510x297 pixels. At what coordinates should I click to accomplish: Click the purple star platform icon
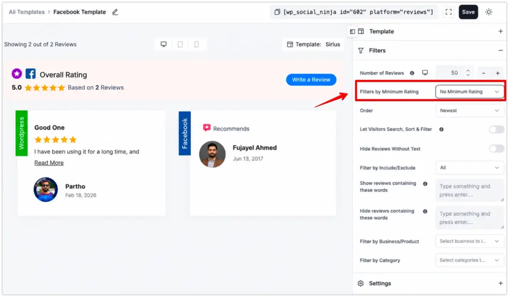[17, 74]
